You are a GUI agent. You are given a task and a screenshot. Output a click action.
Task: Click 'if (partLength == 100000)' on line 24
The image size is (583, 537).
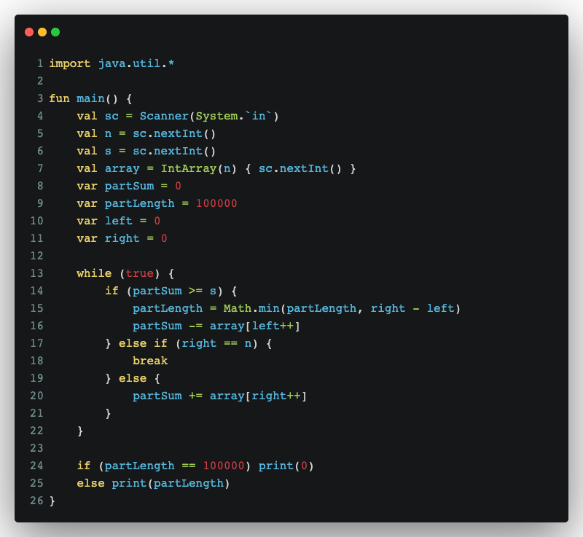(164, 466)
